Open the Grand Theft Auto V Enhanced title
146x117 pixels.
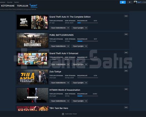point(64,53)
